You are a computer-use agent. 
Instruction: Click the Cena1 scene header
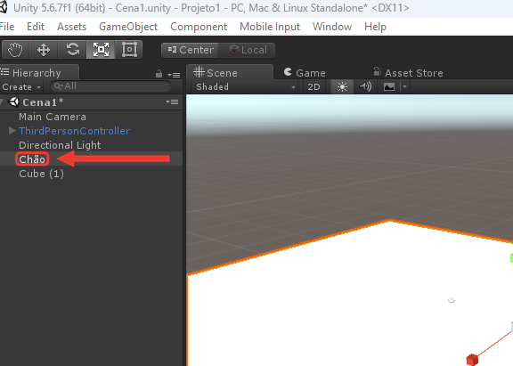[x=91, y=102]
